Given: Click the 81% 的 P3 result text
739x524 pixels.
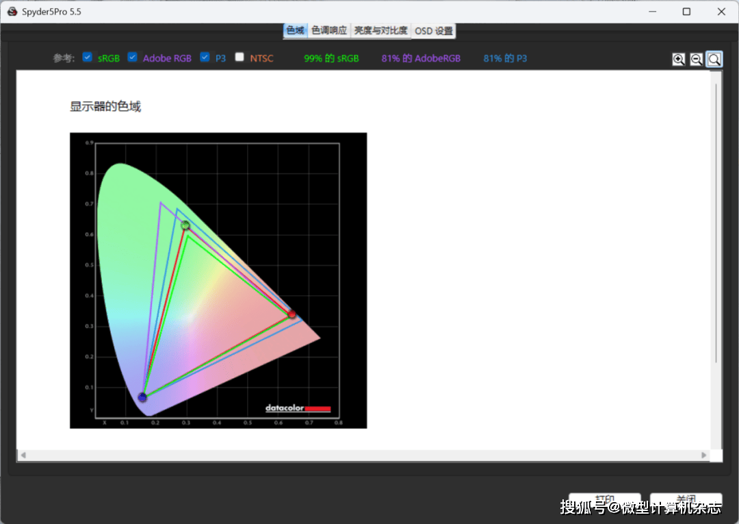Looking at the screenshot, I should (505, 58).
